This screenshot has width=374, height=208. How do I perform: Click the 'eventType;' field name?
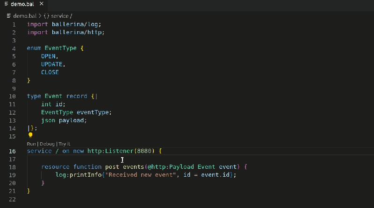coord(94,112)
